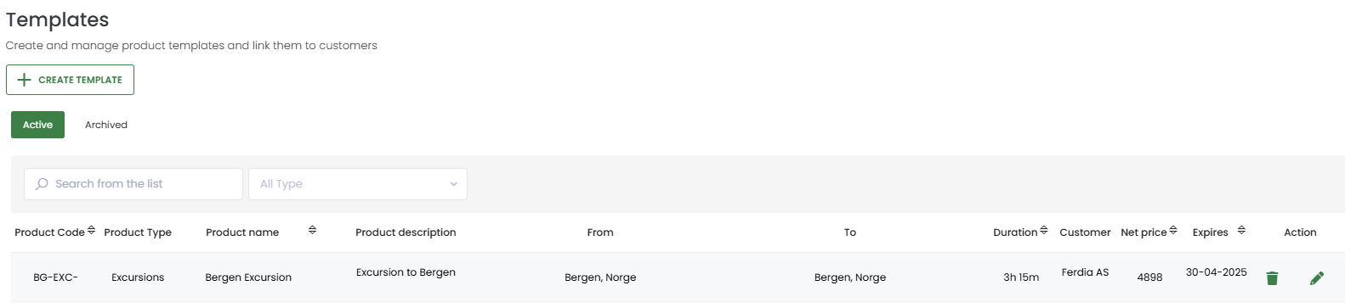Select the Active tab

(37, 125)
